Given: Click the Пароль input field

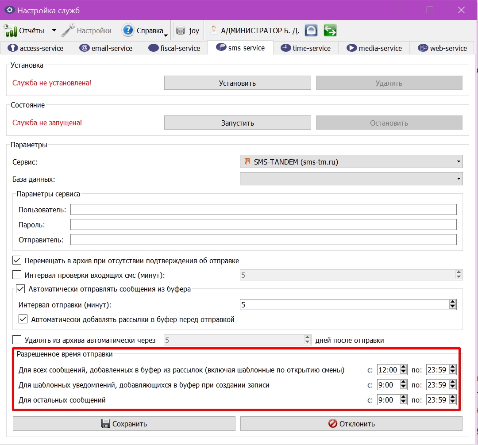Looking at the screenshot, I should click(x=263, y=224).
